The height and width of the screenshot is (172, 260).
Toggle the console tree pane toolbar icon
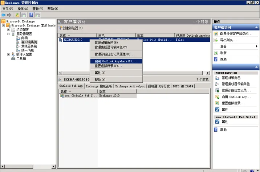[x=24, y=15]
